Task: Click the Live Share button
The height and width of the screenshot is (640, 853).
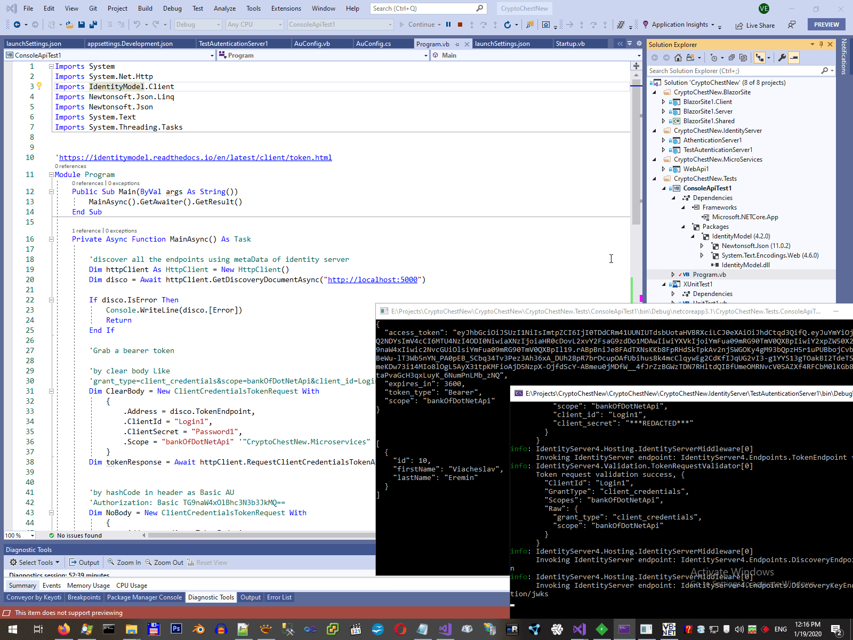Action: coord(755,25)
